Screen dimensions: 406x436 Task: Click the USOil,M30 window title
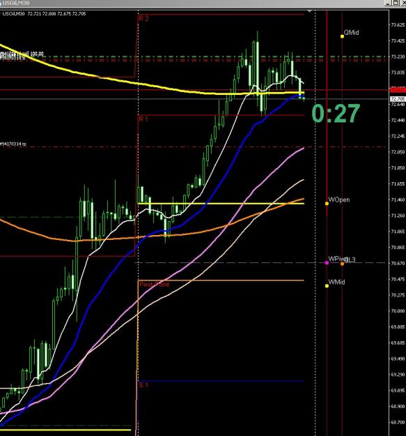point(15,3)
